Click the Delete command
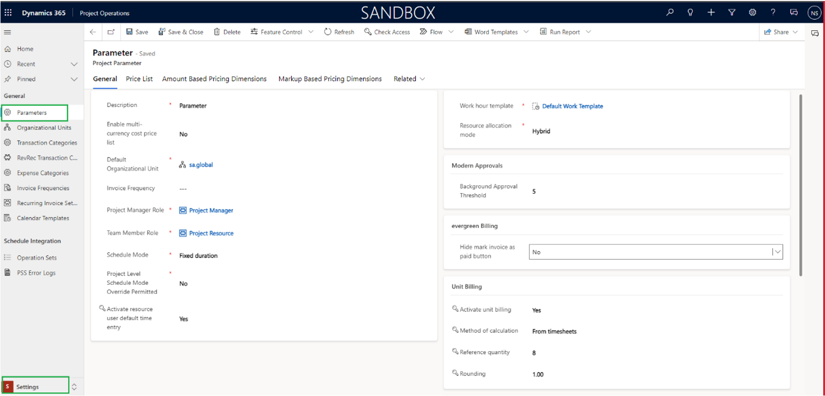Image resolution: width=825 pixels, height=396 pixels. pos(227,32)
